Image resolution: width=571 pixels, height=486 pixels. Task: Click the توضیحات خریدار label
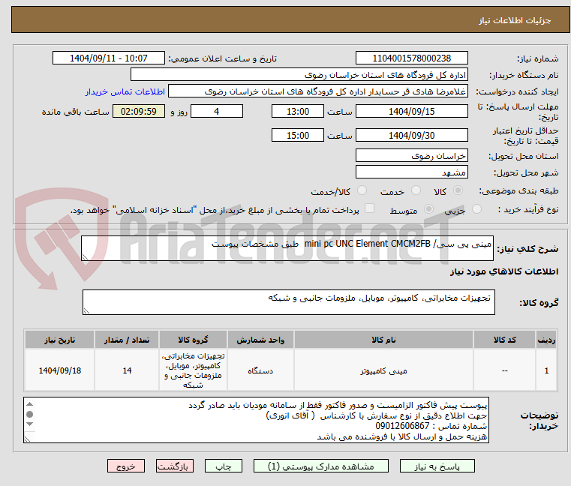click(539, 421)
